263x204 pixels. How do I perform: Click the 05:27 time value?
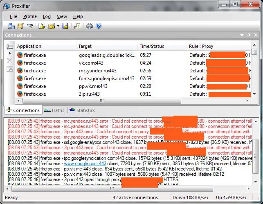pyautogui.click(x=146, y=55)
